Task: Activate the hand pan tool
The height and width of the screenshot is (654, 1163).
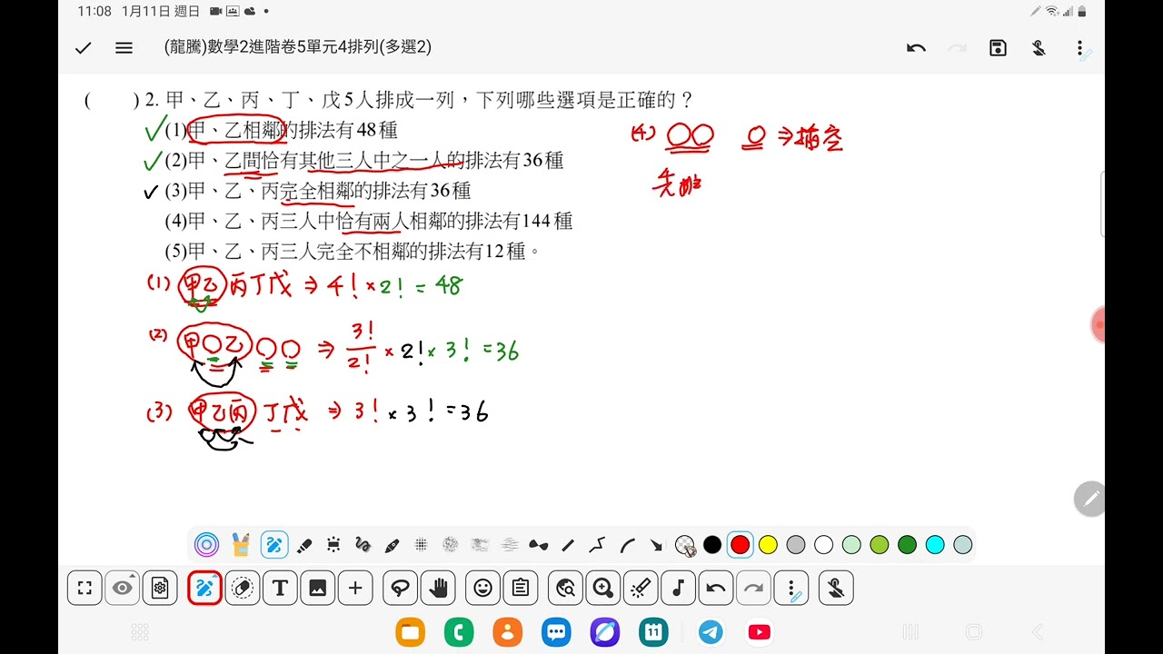Action: [x=438, y=589]
